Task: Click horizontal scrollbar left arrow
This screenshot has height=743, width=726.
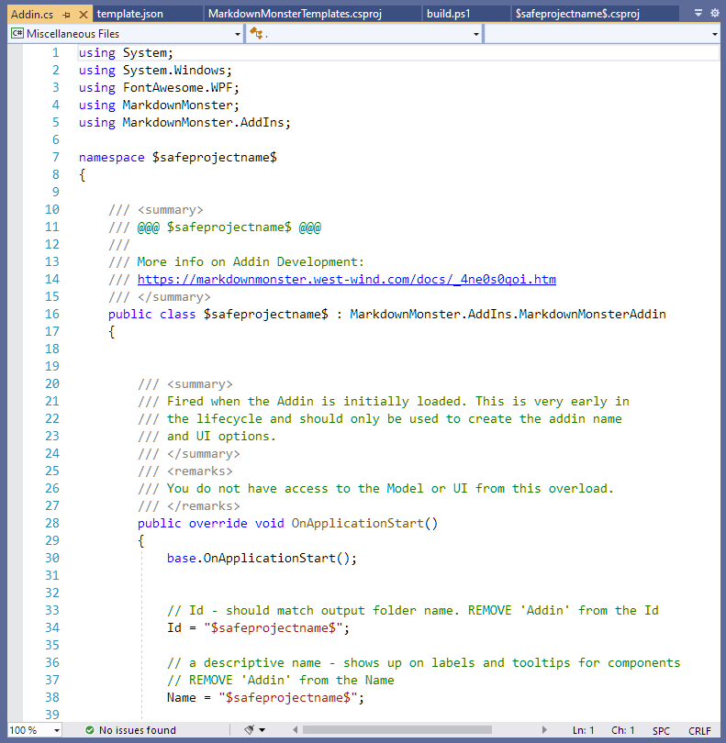Action: tap(295, 730)
